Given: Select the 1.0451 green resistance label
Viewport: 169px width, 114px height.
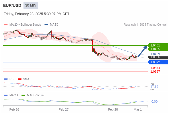Looking at the screenshot, I should coord(155,45).
